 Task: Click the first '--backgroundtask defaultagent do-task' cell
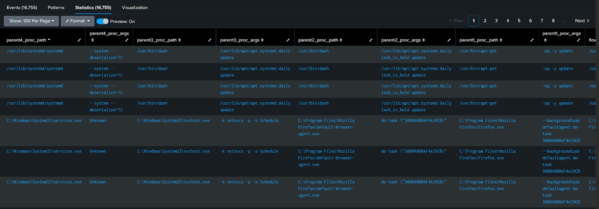(x=561, y=130)
